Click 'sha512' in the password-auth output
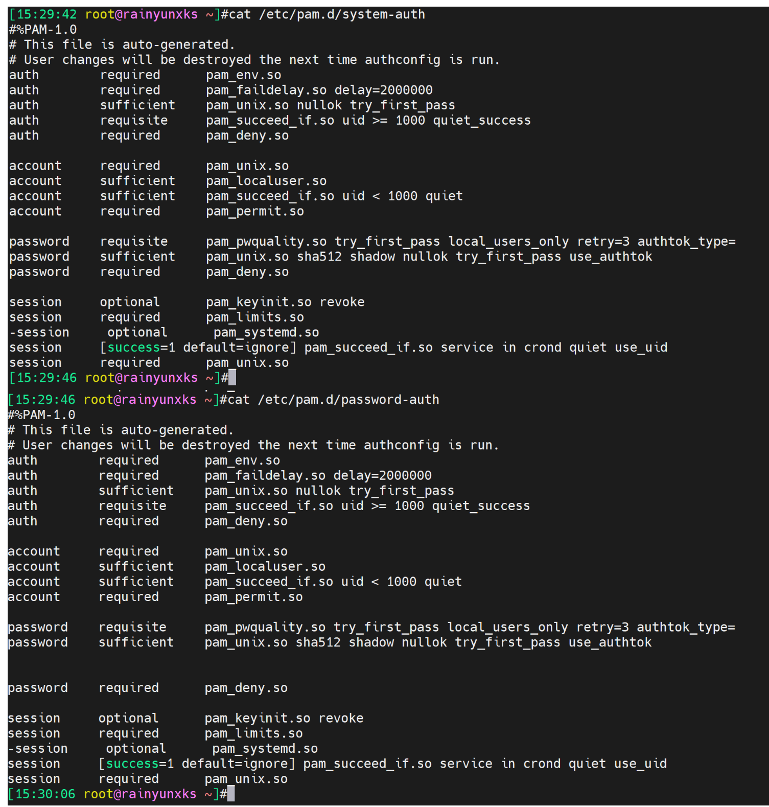The image size is (769, 807). [x=318, y=642]
